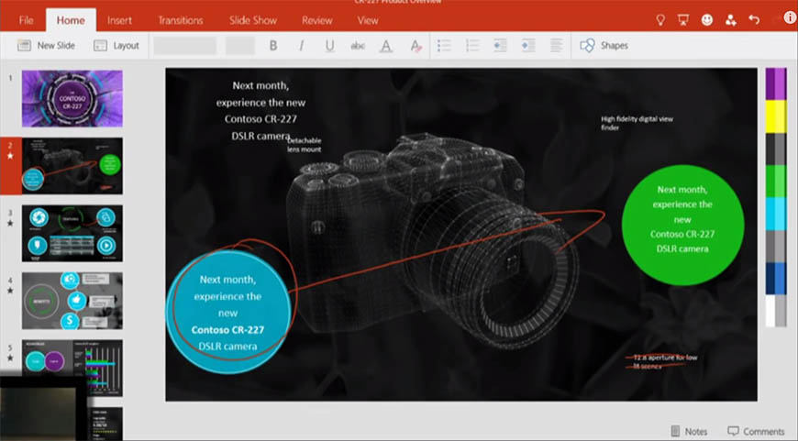Click the clear formatting icon
This screenshot has width=798, height=441.
click(x=416, y=46)
